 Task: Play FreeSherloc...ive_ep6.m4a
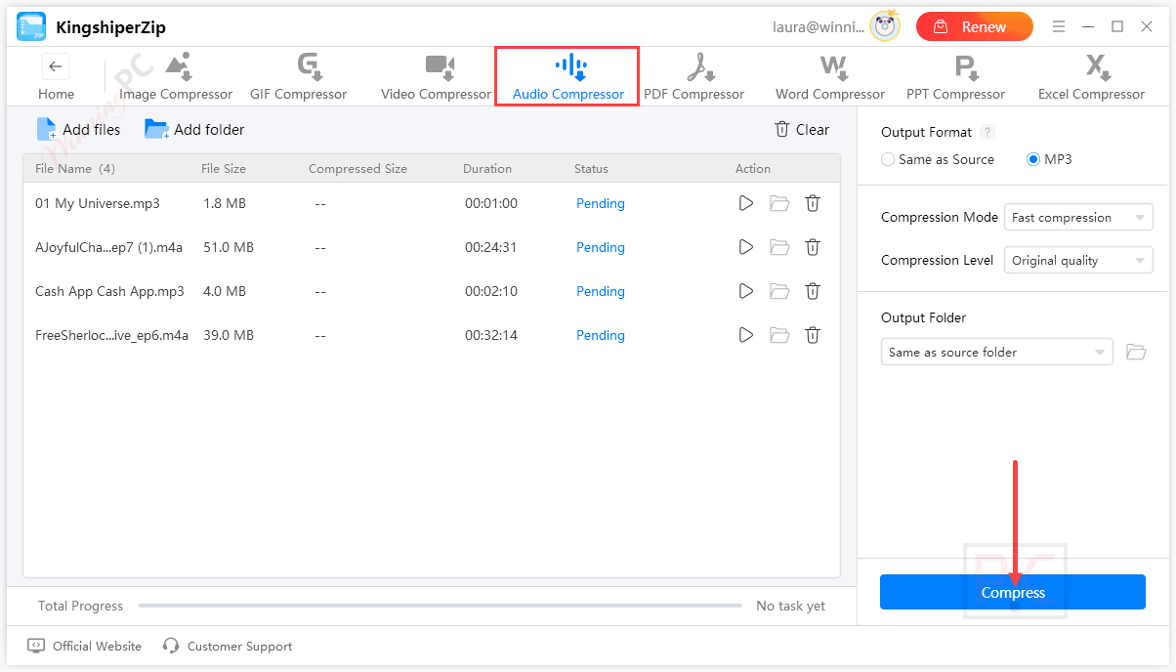click(746, 335)
